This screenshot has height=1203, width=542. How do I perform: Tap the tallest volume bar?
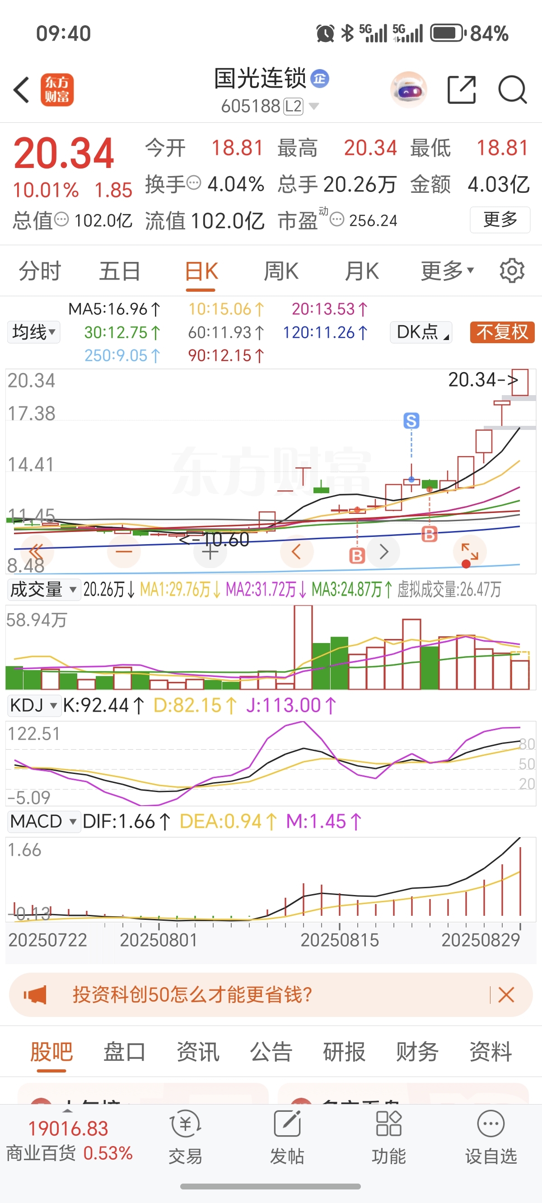click(x=304, y=647)
